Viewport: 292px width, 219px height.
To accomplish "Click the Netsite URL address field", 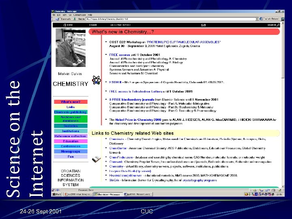I will tap(171, 19).
